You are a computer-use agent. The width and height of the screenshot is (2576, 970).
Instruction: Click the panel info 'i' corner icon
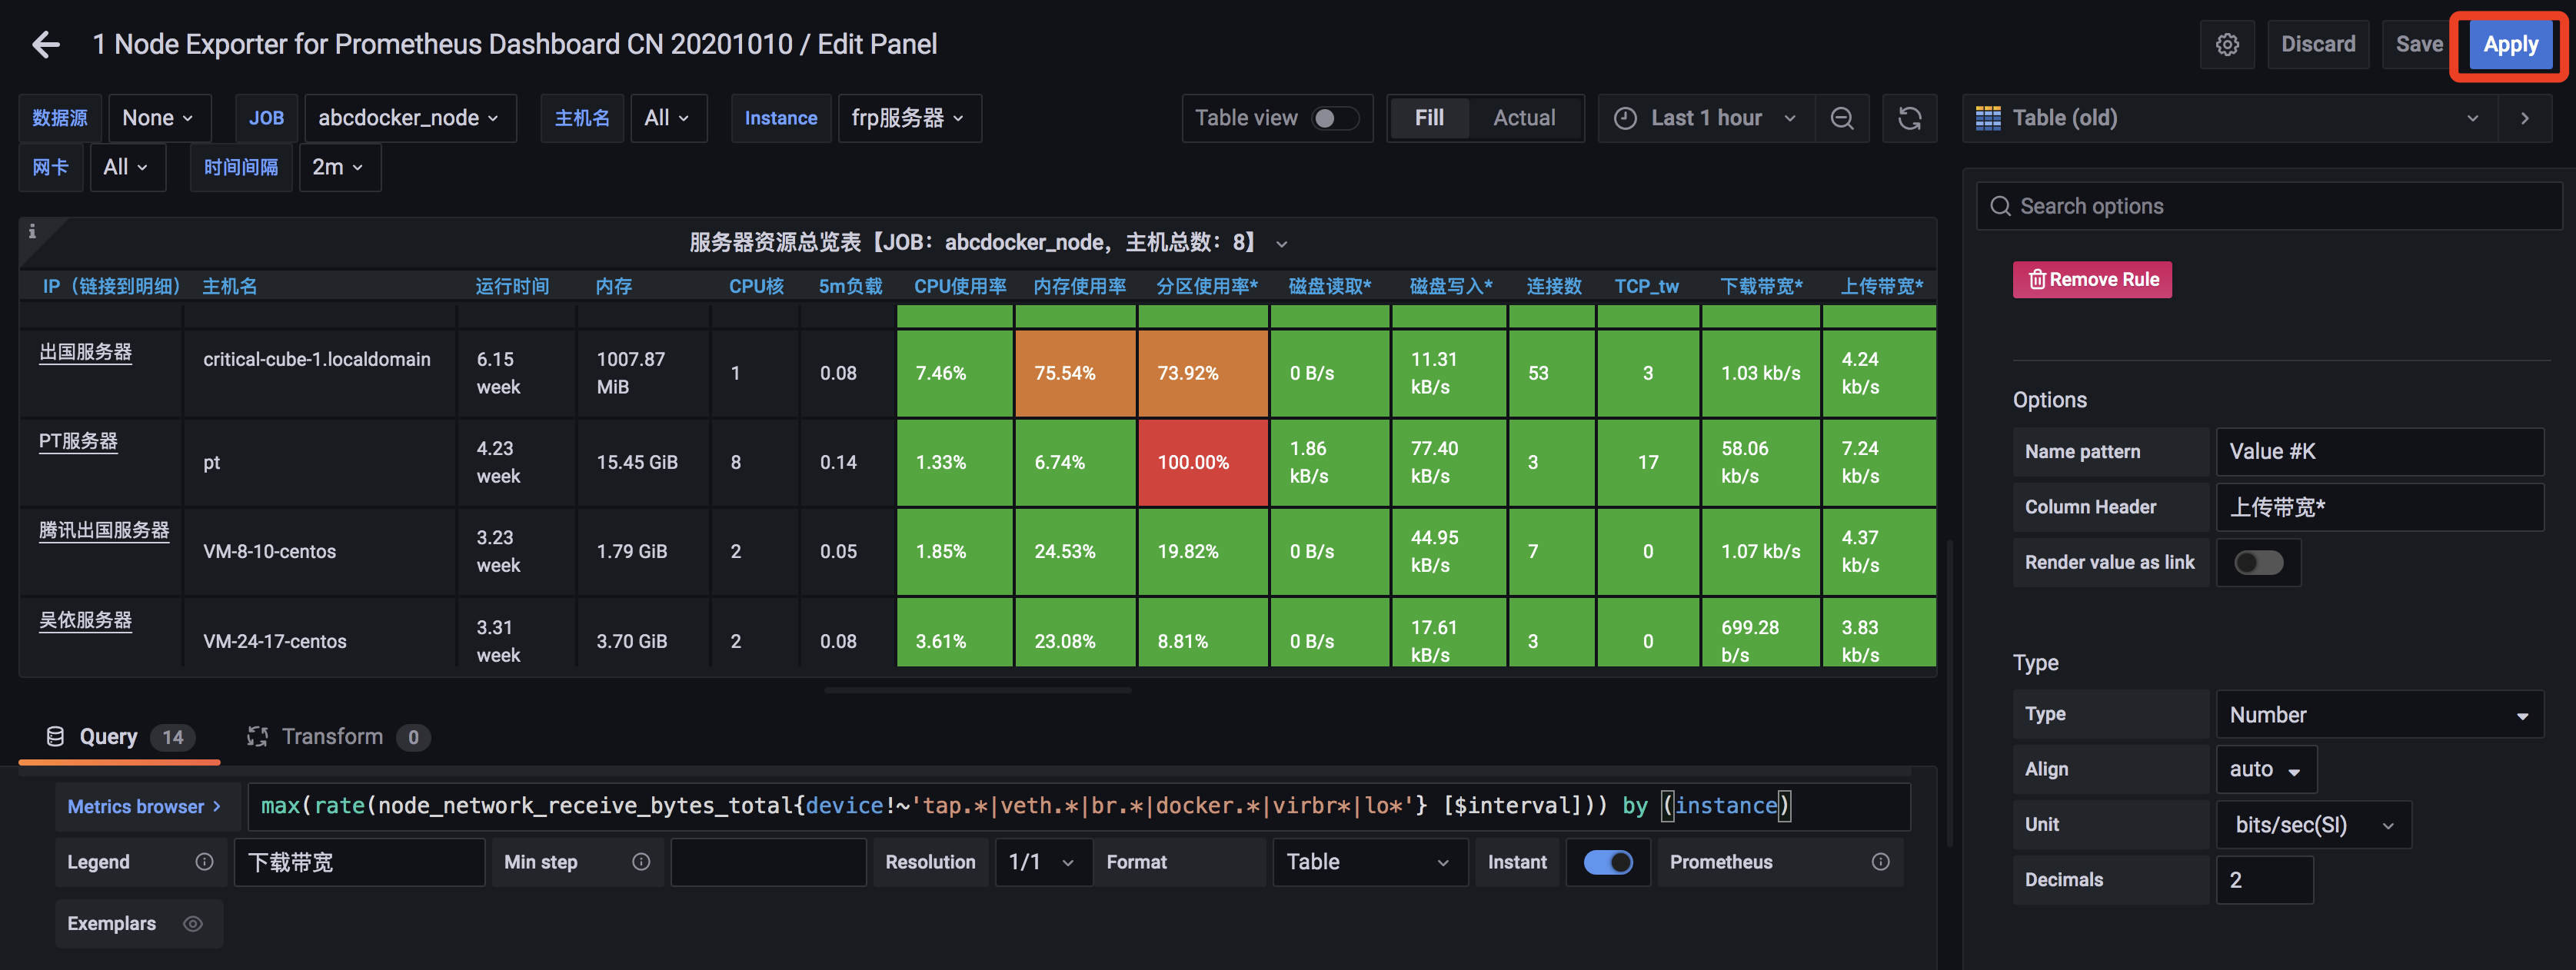[x=32, y=232]
